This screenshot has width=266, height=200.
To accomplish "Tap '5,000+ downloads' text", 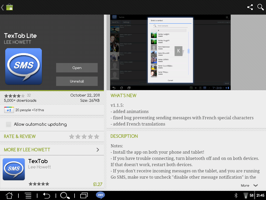I will coord(20,101).
